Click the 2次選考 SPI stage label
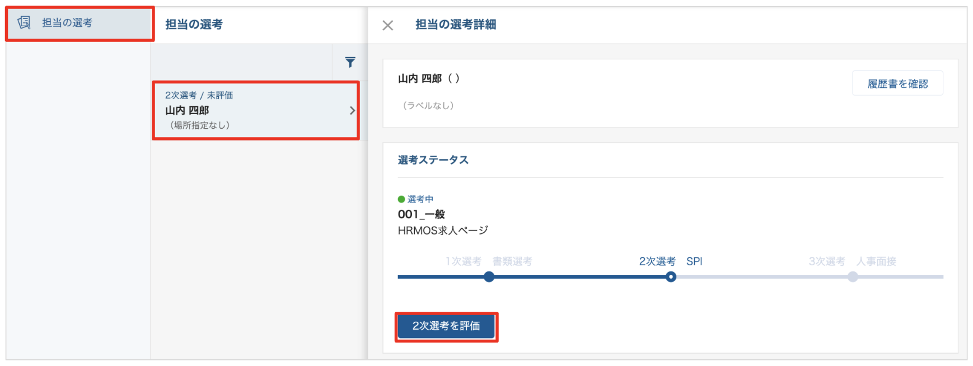The image size is (973, 366). point(670,261)
